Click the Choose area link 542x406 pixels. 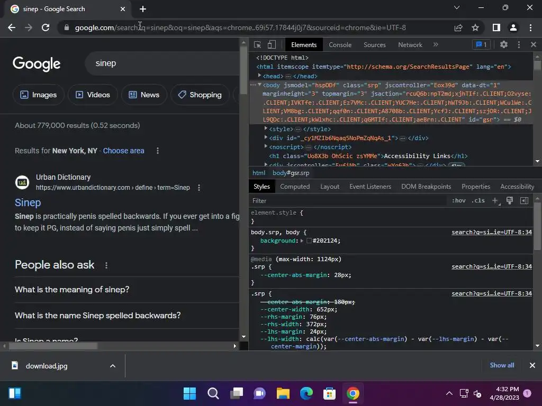click(123, 151)
